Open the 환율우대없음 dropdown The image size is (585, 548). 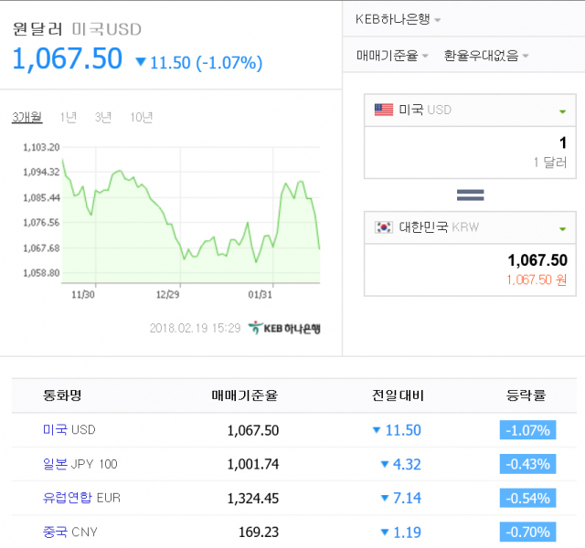486,56
